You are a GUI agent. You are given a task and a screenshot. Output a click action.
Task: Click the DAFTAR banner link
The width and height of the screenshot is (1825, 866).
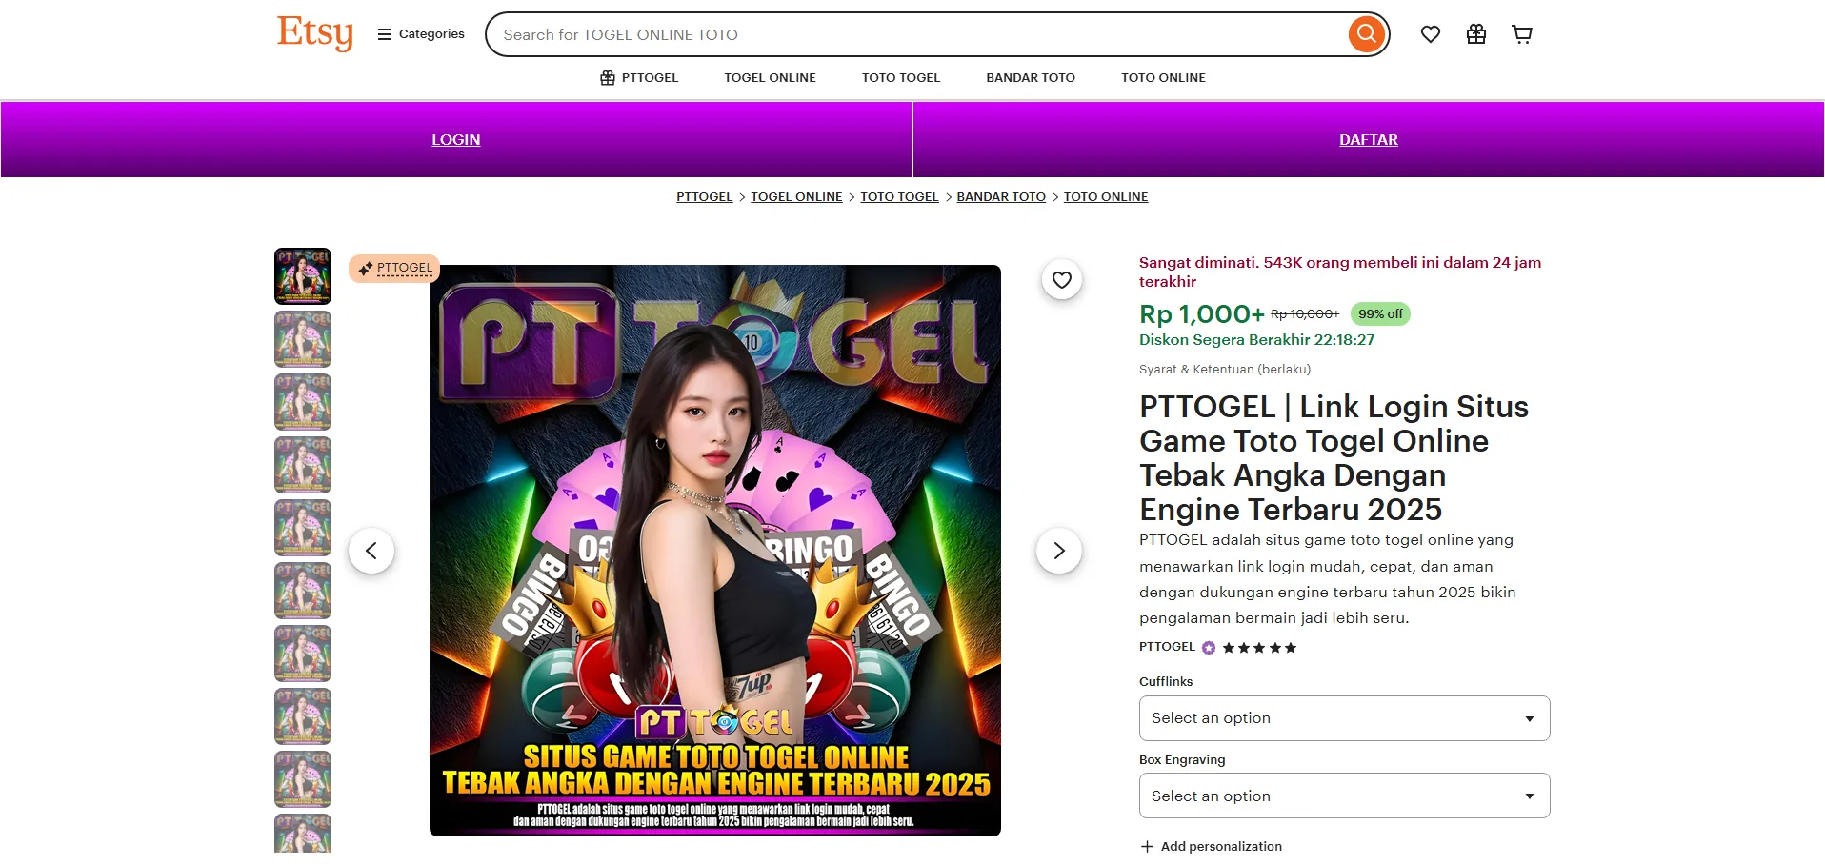coord(1368,140)
